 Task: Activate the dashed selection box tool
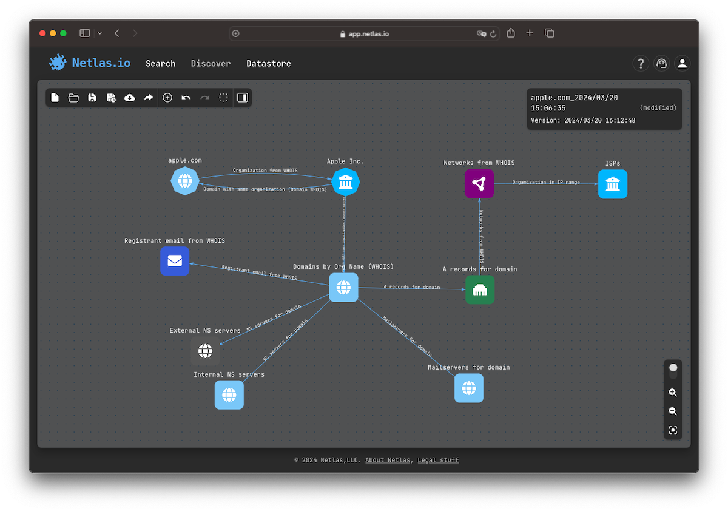pyautogui.click(x=223, y=98)
